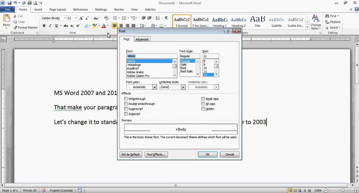
Task: Toggle Underline formatting
Action: pyautogui.click(x=56, y=26)
